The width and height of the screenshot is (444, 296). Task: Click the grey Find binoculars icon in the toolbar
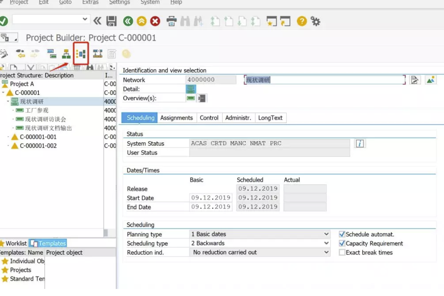(x=185, y=21)
